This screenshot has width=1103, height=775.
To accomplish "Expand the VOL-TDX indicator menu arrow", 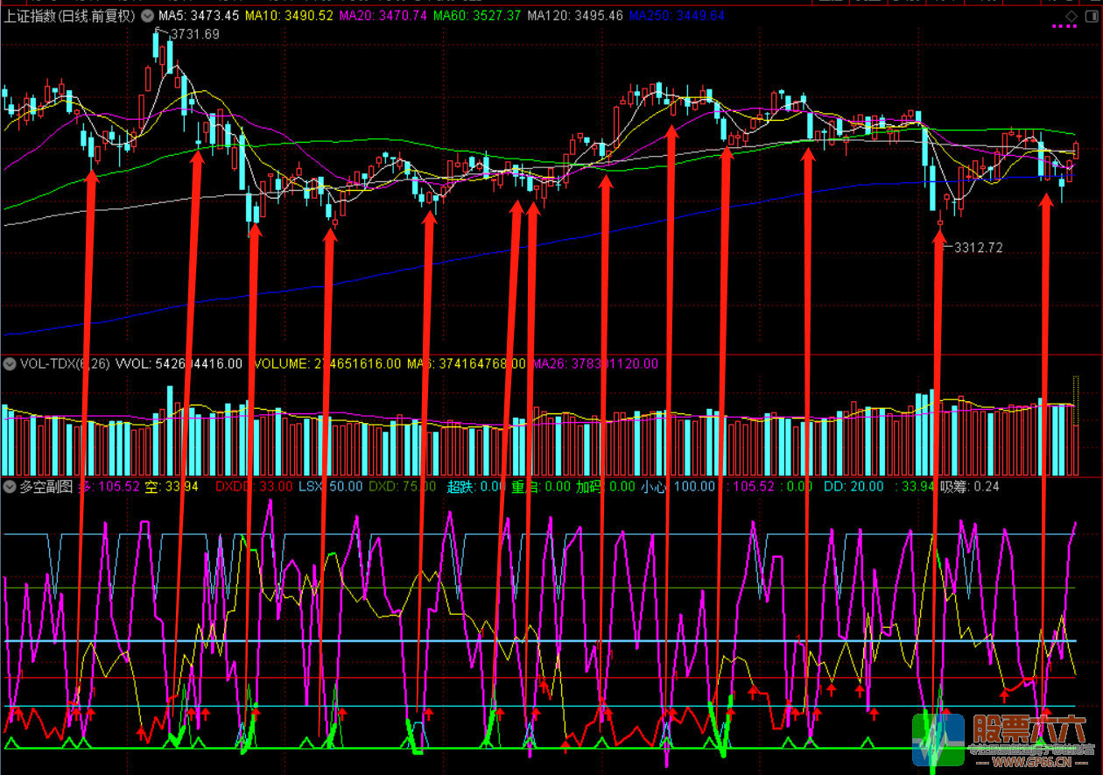I will [x=10, y=363].
